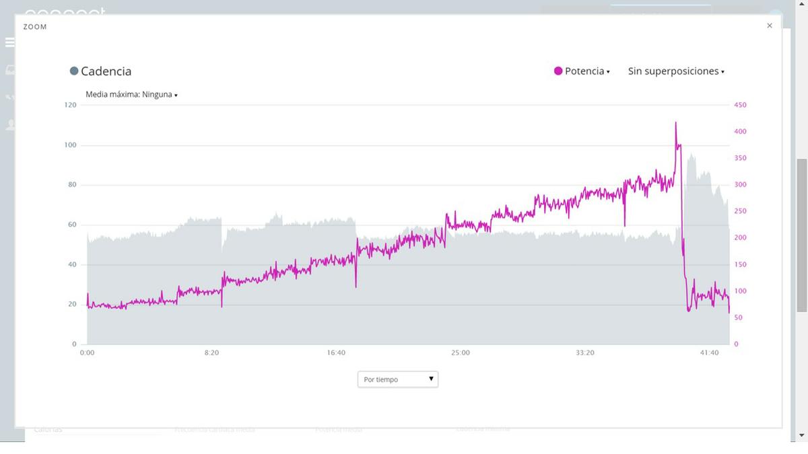The image size is (808, 454).
Task: Click the 25:00 time axis label
Action: pos(461,353)
